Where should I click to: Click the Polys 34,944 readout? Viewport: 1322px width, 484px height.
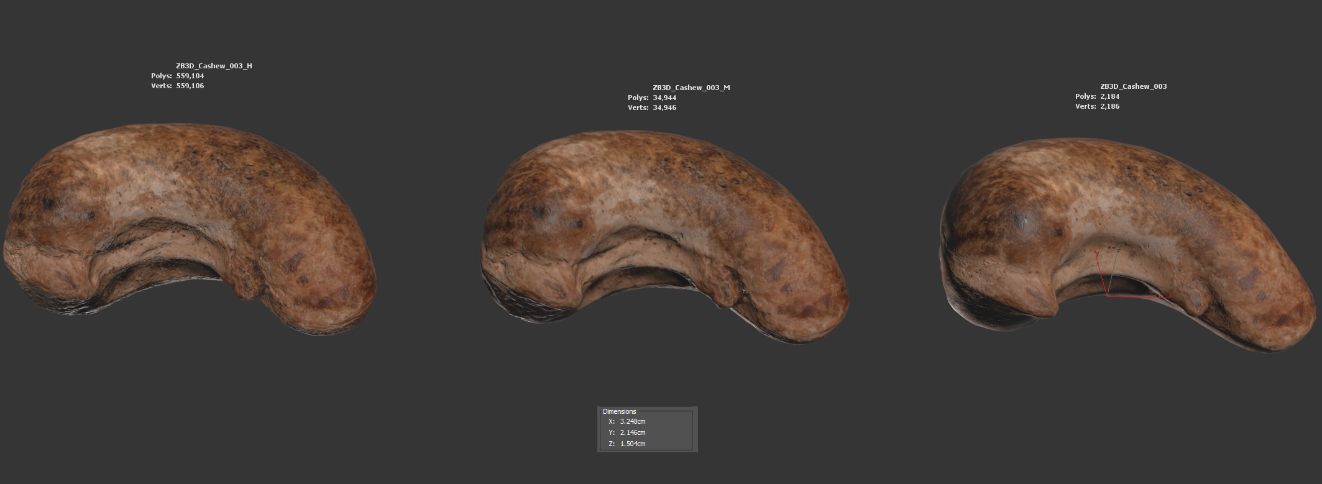(664, 98)
